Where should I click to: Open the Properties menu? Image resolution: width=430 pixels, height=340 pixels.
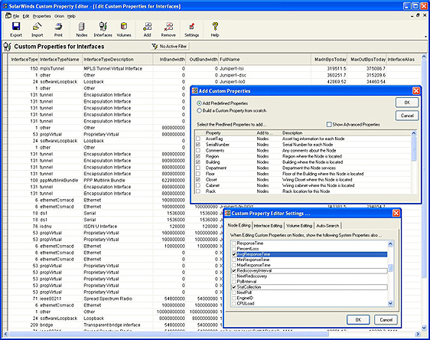coord(42,16)
